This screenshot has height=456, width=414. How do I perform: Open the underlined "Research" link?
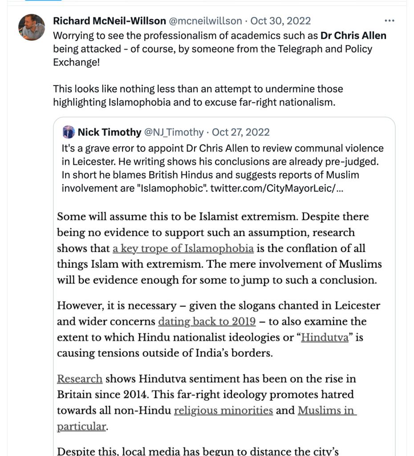point(80,379)
